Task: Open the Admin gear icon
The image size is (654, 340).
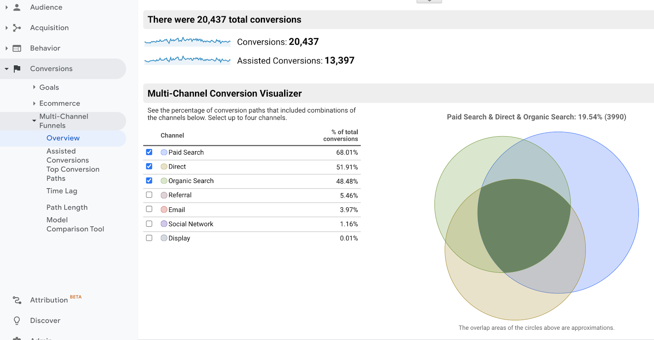Action: pyautogui.click(x=16, y=338)
